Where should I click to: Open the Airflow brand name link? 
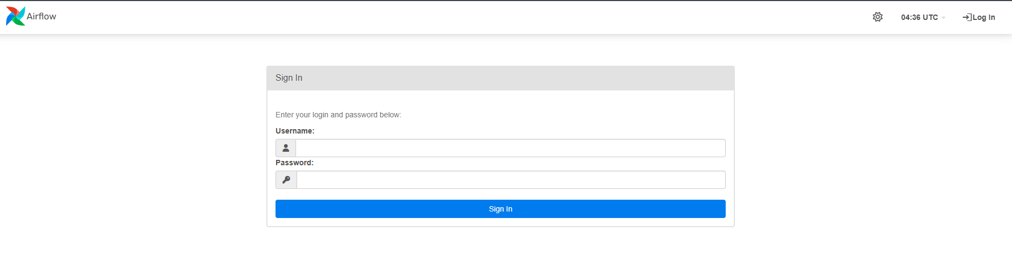(x=42, y=17)
